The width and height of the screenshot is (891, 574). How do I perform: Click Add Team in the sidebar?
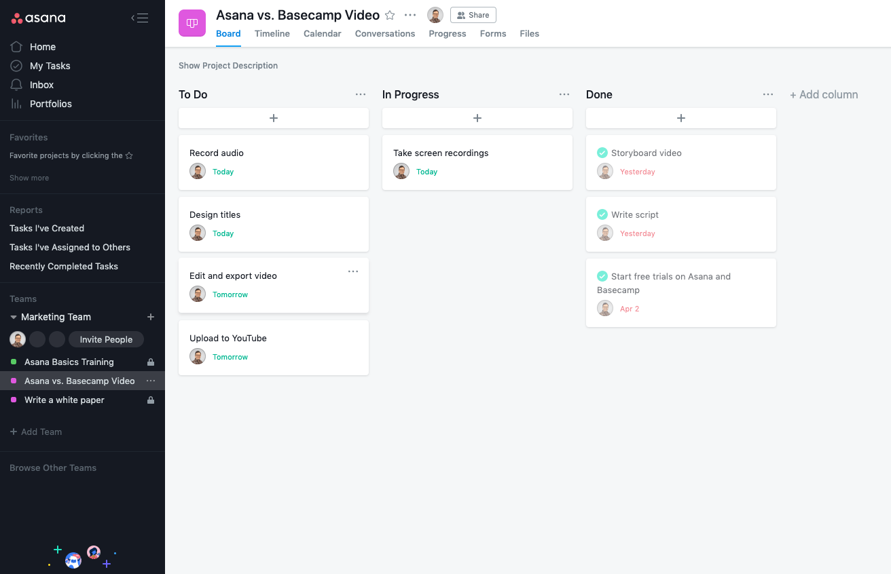[x=36, y=432]
